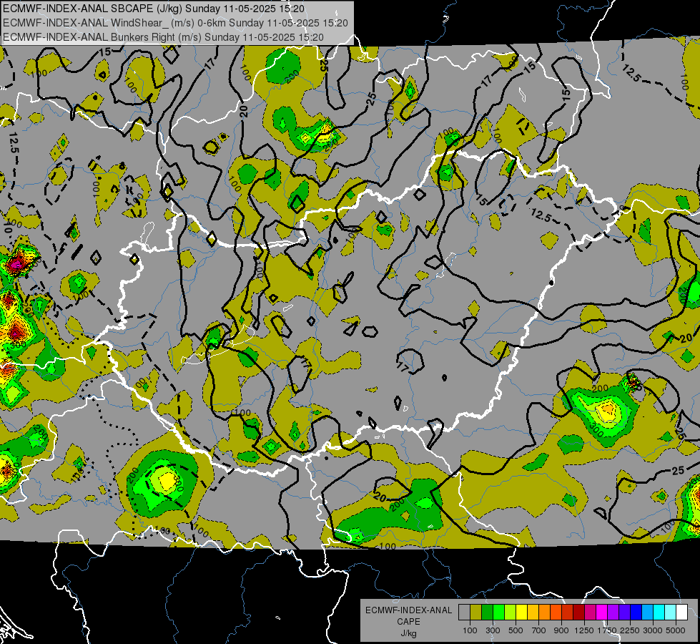
Task: Select the amber-gold legend swatch
Action: tap(533, 613)
